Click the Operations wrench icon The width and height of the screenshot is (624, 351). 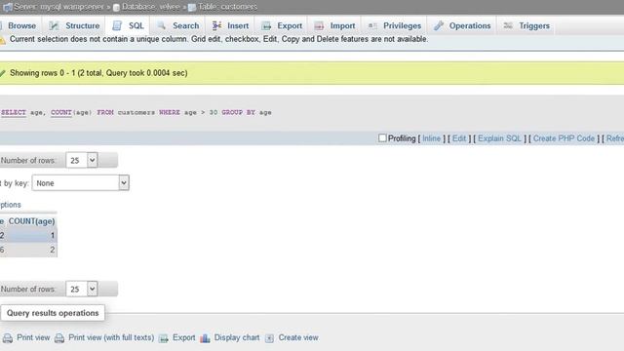pos(439,26)
